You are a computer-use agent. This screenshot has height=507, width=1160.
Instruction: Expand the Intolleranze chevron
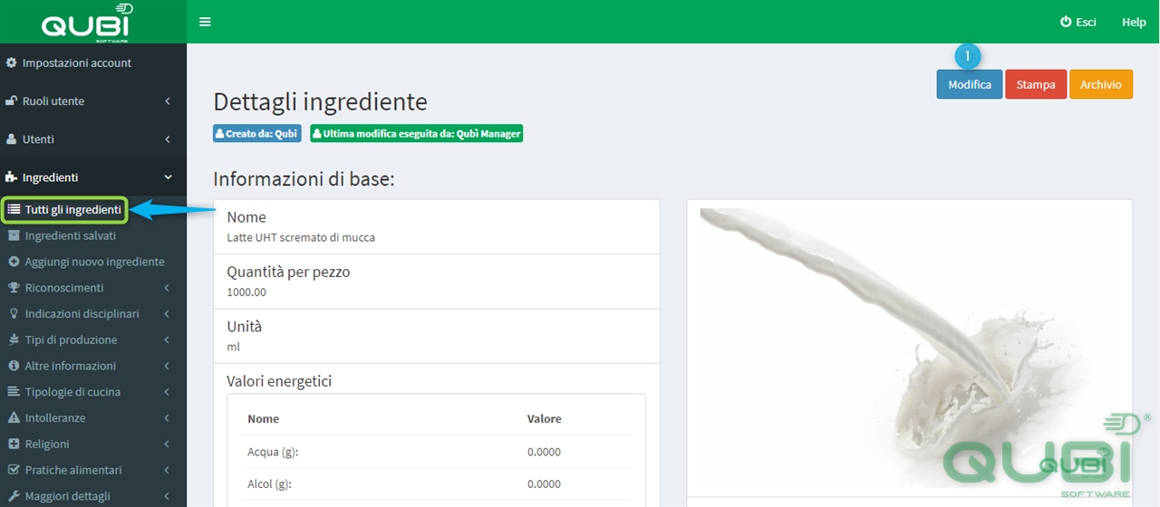tap(168, 418)
